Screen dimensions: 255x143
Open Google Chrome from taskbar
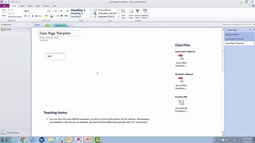(x=23, y=140)
